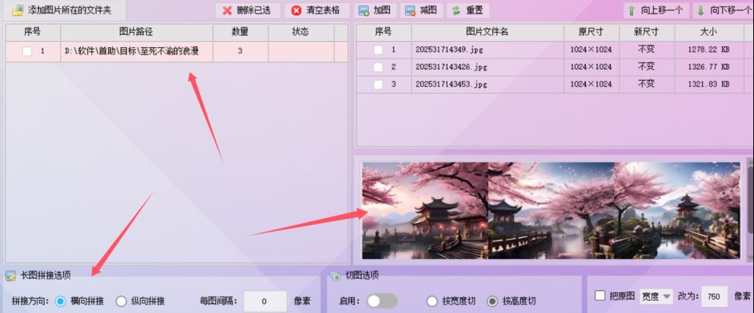Image resolution: width=754 pixels, height=313 pixels.
Task: Click the 加图 add image icon
Action: [x=364, y=11]
